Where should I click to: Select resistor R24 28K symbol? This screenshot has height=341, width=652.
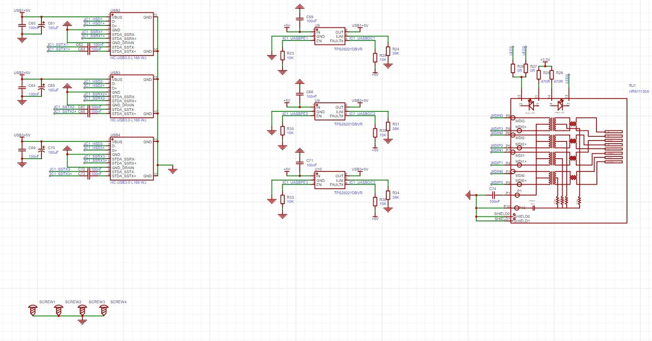pos(388,51)
